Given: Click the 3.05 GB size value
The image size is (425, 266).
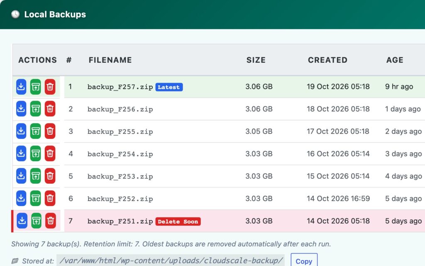Looking at the screenshot, I should [259, 131].
